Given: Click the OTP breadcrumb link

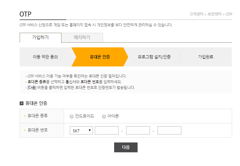Looking at the screenshot, I should 229,14.
